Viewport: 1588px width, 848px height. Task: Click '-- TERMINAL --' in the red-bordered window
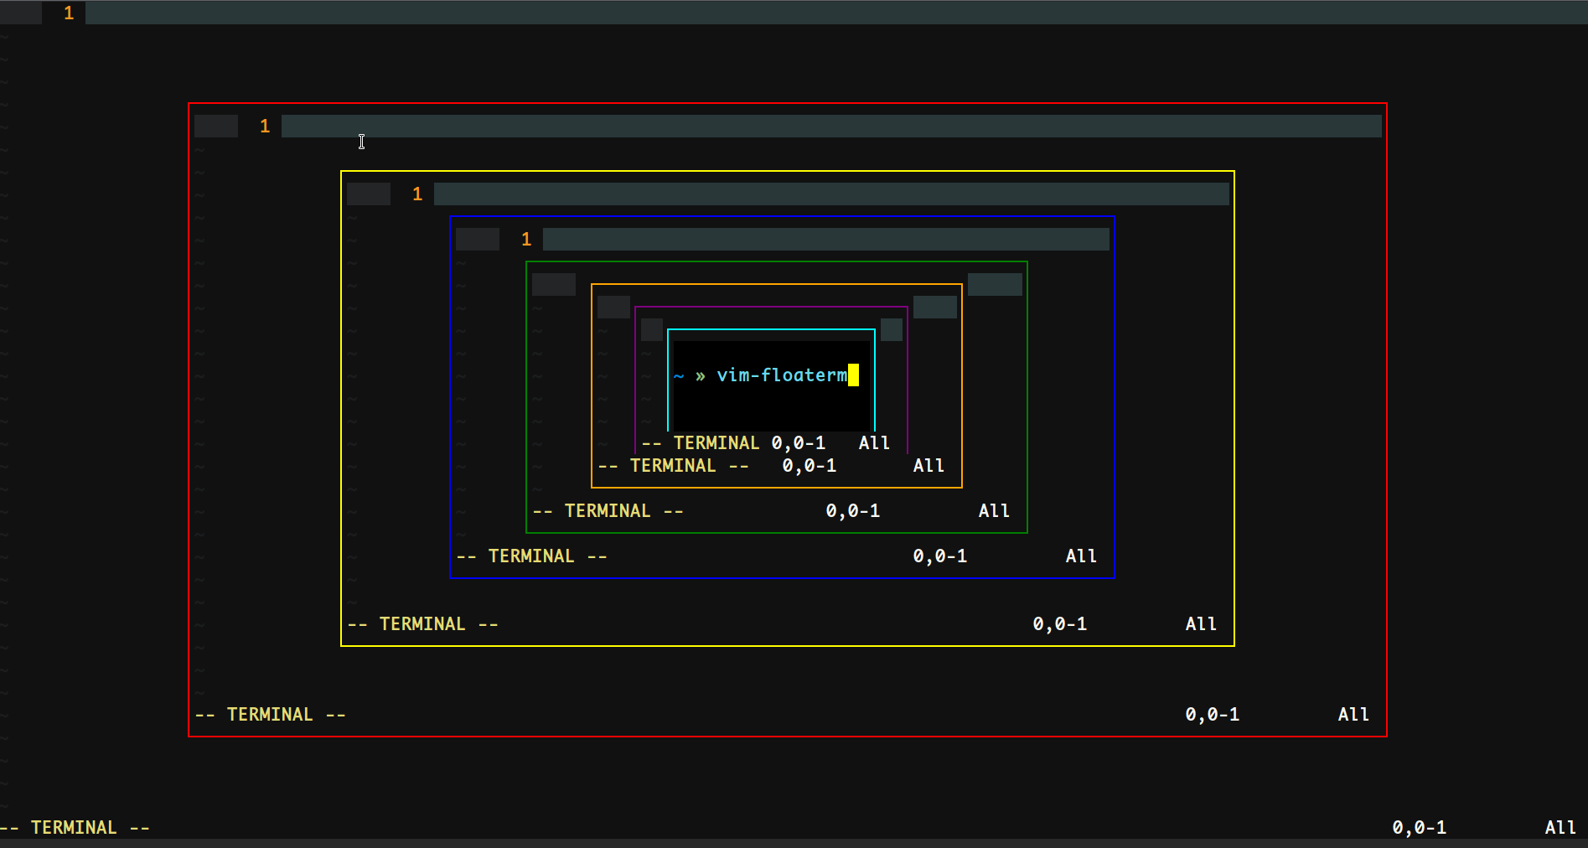click(x=271, y=715)
